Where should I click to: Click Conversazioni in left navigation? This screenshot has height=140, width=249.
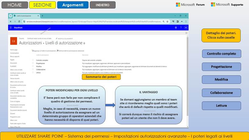pos(14,53)
